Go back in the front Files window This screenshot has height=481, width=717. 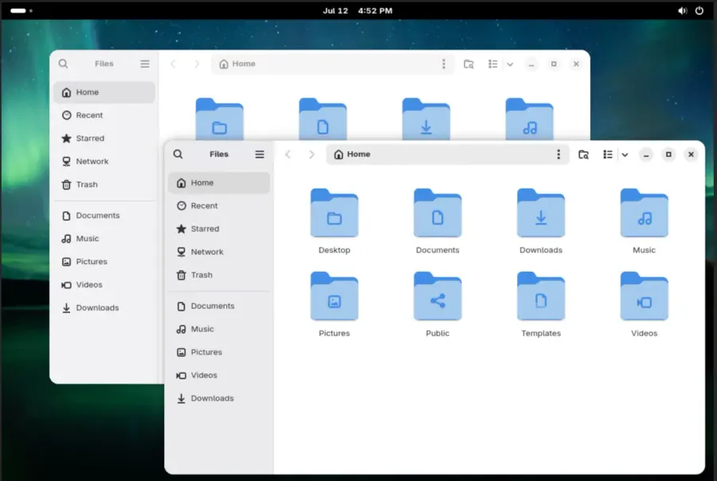(288, 154)
